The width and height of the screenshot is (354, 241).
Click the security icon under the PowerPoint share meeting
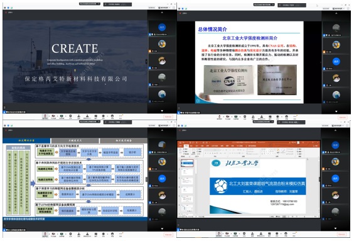pos(244,233)
